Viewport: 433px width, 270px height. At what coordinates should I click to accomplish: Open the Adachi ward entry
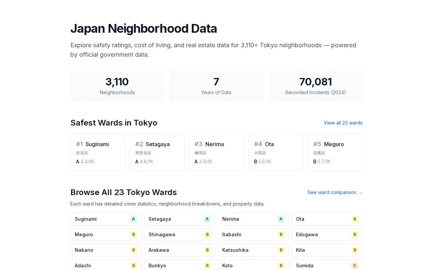106,265
